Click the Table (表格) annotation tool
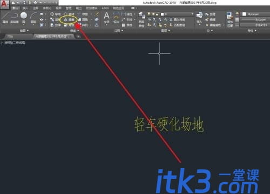The width and height of the screenshot is (270, 194). [x=127, y=25]
